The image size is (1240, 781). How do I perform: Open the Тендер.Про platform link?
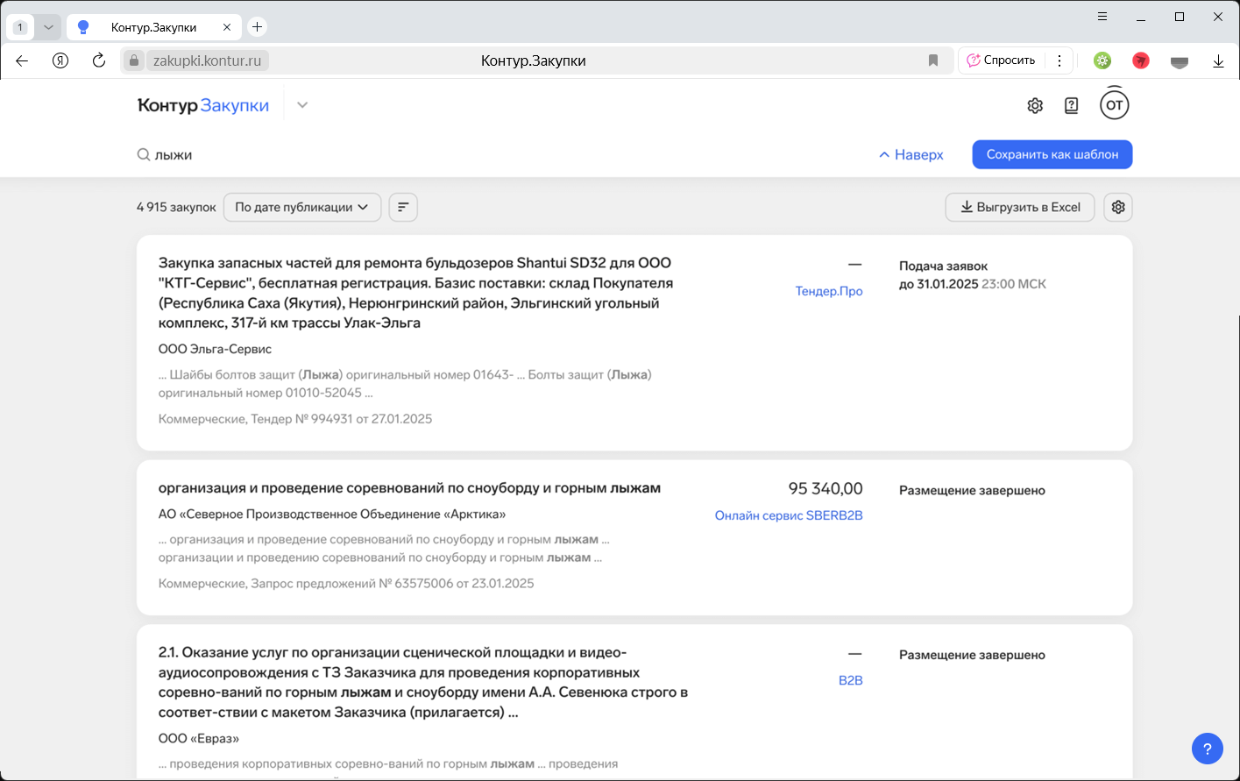829,291
